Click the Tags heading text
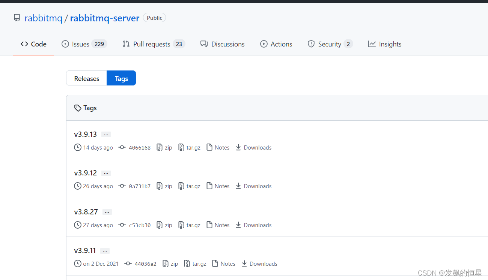 pyautogui.click(x=90, y=108)
